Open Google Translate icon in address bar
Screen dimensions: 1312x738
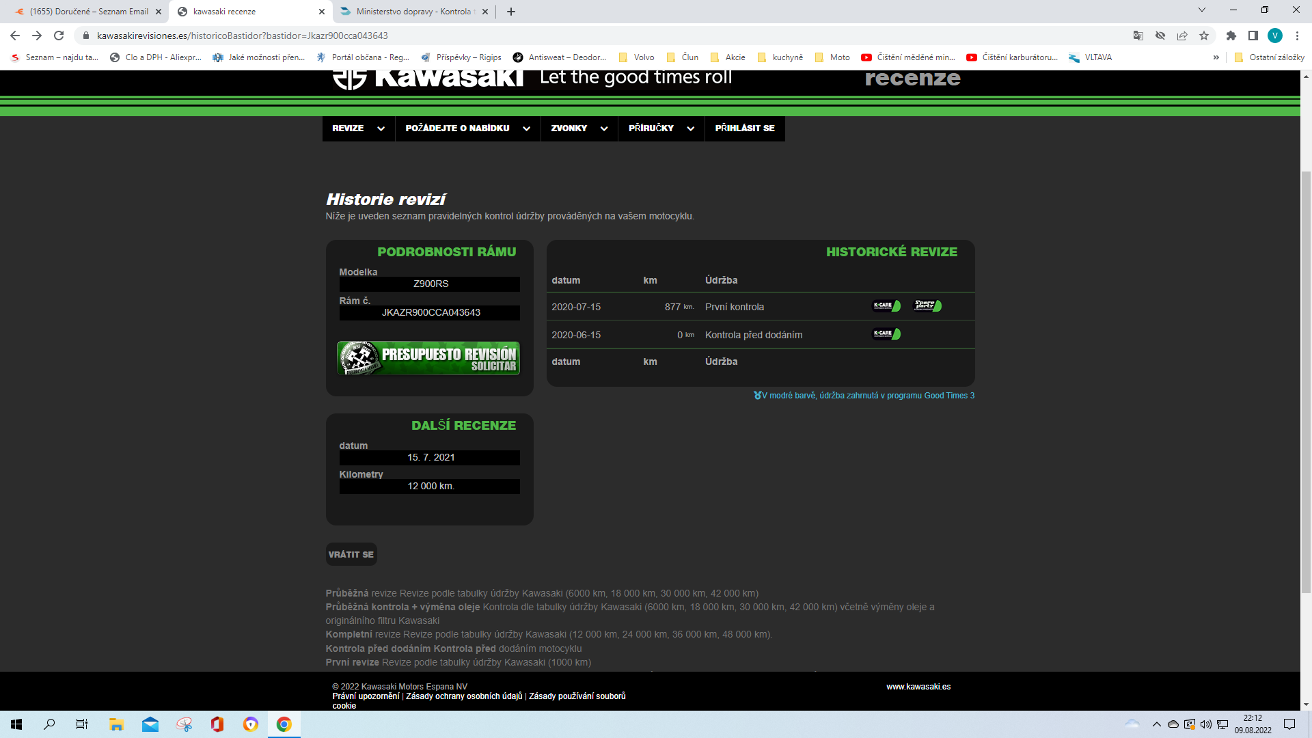click(1138, 36)
